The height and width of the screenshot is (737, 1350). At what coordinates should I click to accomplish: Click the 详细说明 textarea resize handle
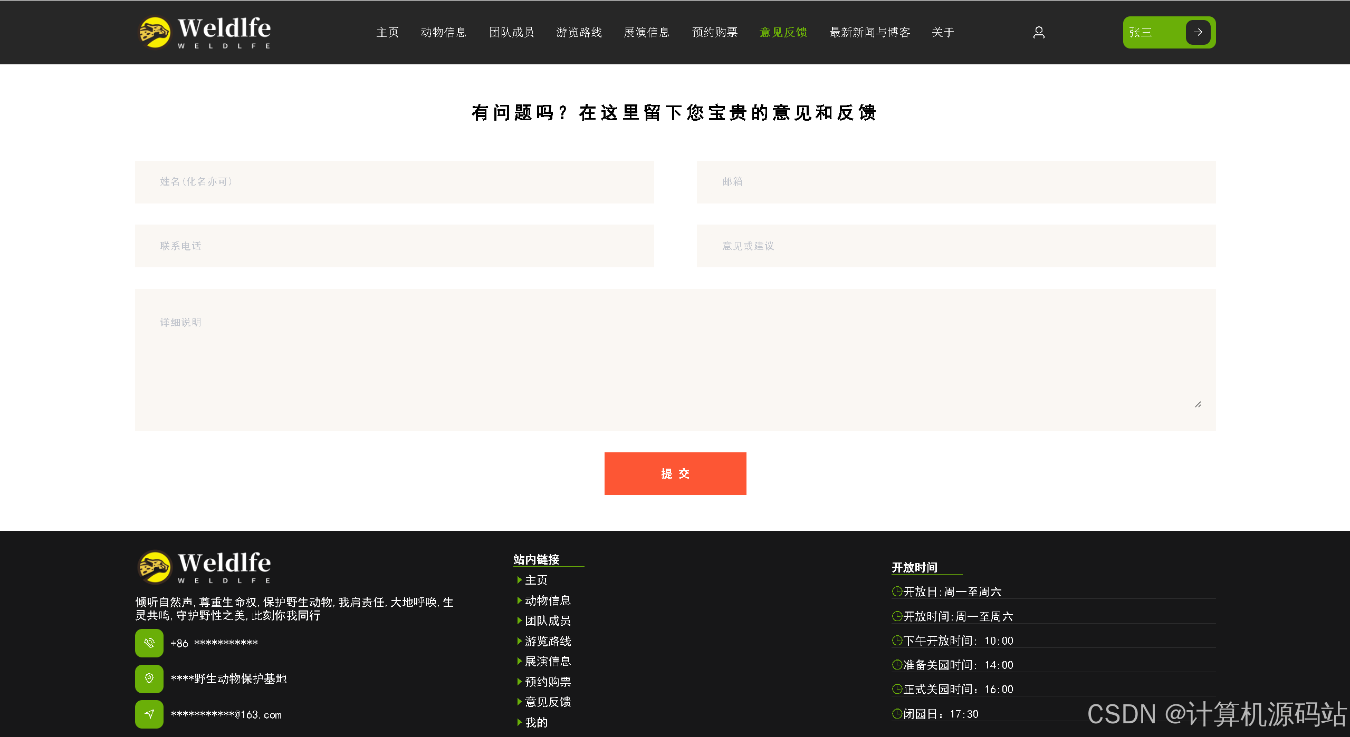1198,404
